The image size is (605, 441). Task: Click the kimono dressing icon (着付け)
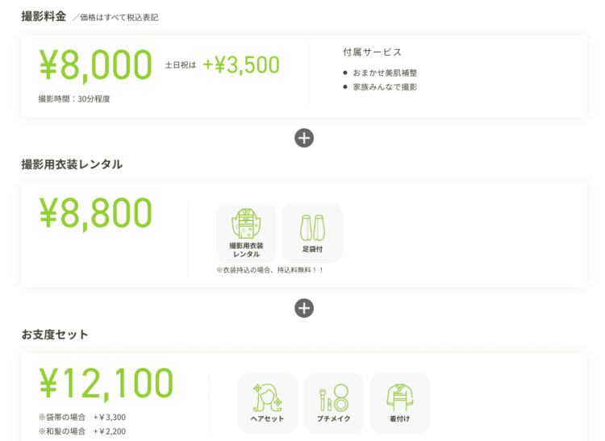(400, 403)
